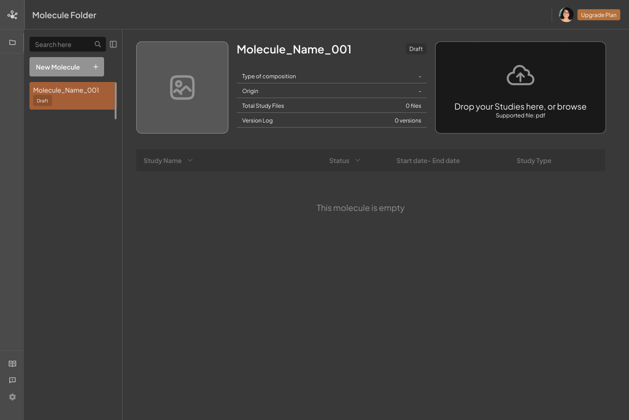Click the Type of composition row
Screen dimensions: 629x420
pyautogui.click(x=332, y=76)
